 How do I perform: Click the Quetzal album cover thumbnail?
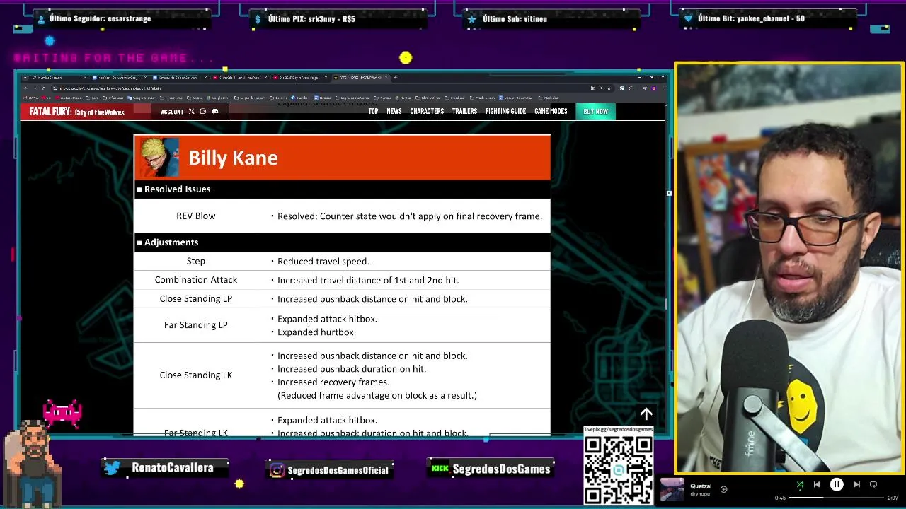click(672, 489)
